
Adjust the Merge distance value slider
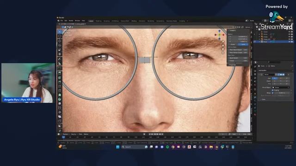(x=282, y=93)
